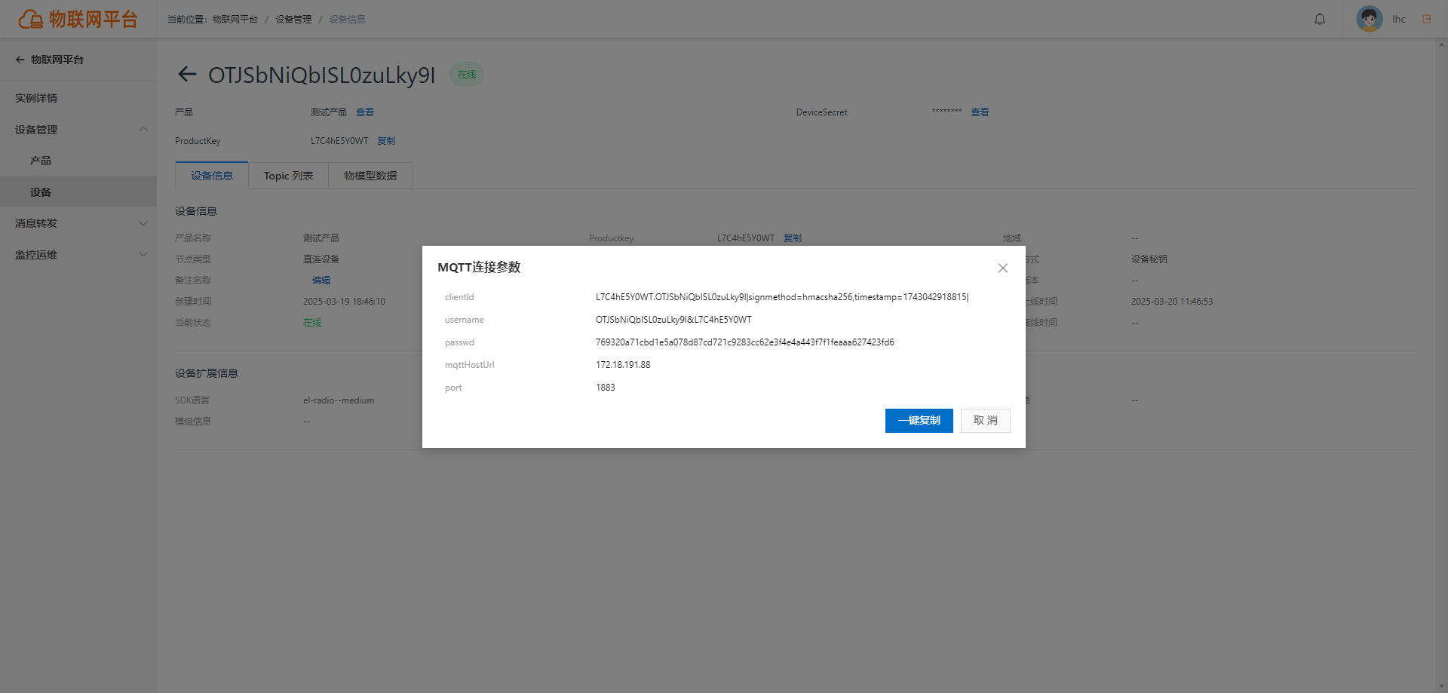Select the username value OTJSbNiQbISL0zuLky9I&L7C4hE5Y0WT

coord(673,320)
